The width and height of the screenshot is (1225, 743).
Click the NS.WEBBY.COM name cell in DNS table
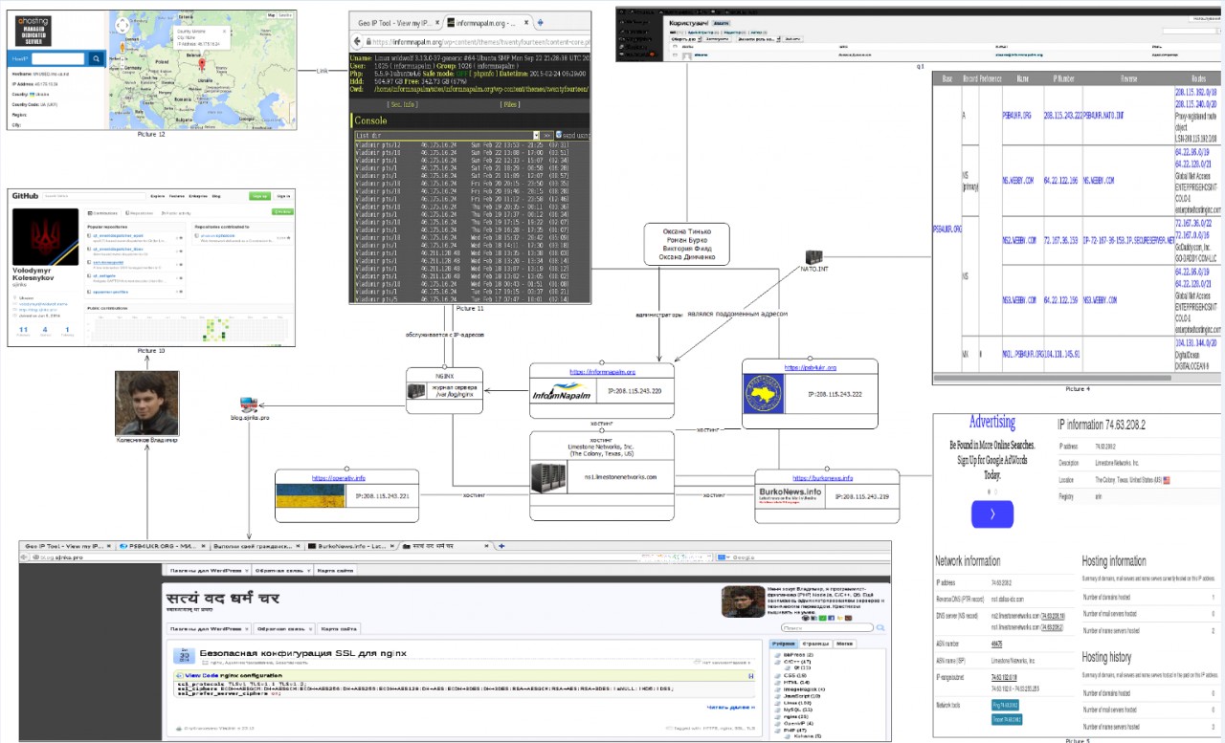(1020, 180)
